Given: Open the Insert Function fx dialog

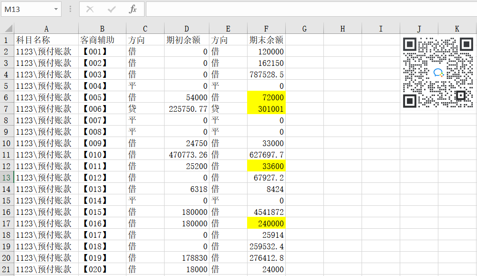Looking at the screenshot, I should pos(133,9).
